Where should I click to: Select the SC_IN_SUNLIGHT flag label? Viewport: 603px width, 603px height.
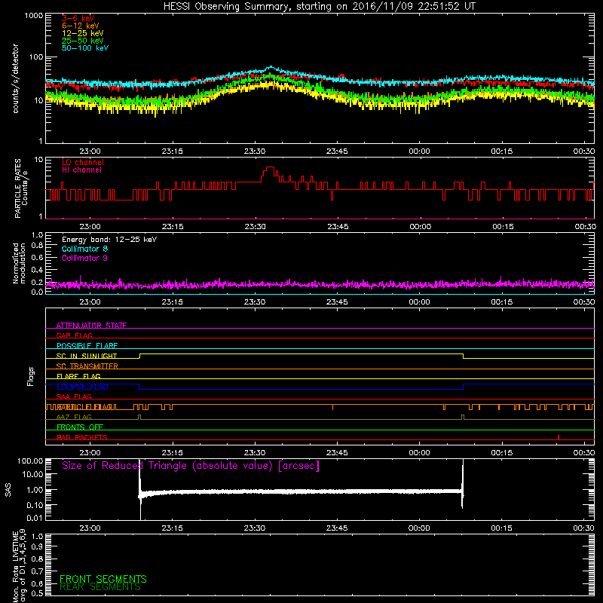pos(87,356)
